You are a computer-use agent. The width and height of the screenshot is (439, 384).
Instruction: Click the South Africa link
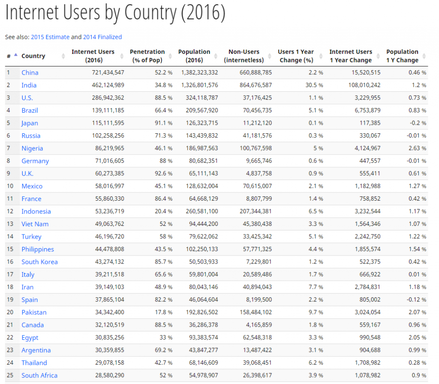click(x=39, y=375)
